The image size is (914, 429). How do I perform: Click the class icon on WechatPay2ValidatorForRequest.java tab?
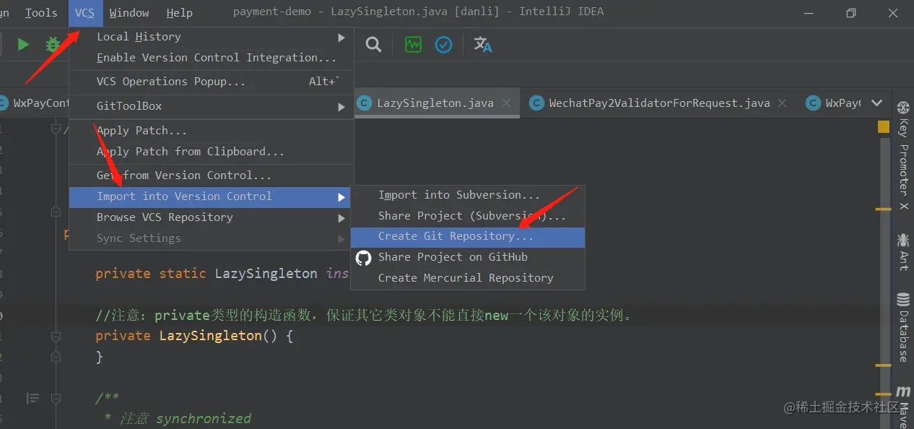(x=536, y=103)
